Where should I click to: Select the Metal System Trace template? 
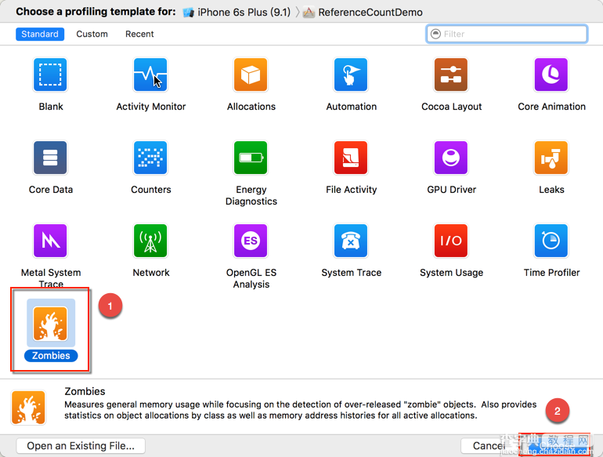coord(50,241)
